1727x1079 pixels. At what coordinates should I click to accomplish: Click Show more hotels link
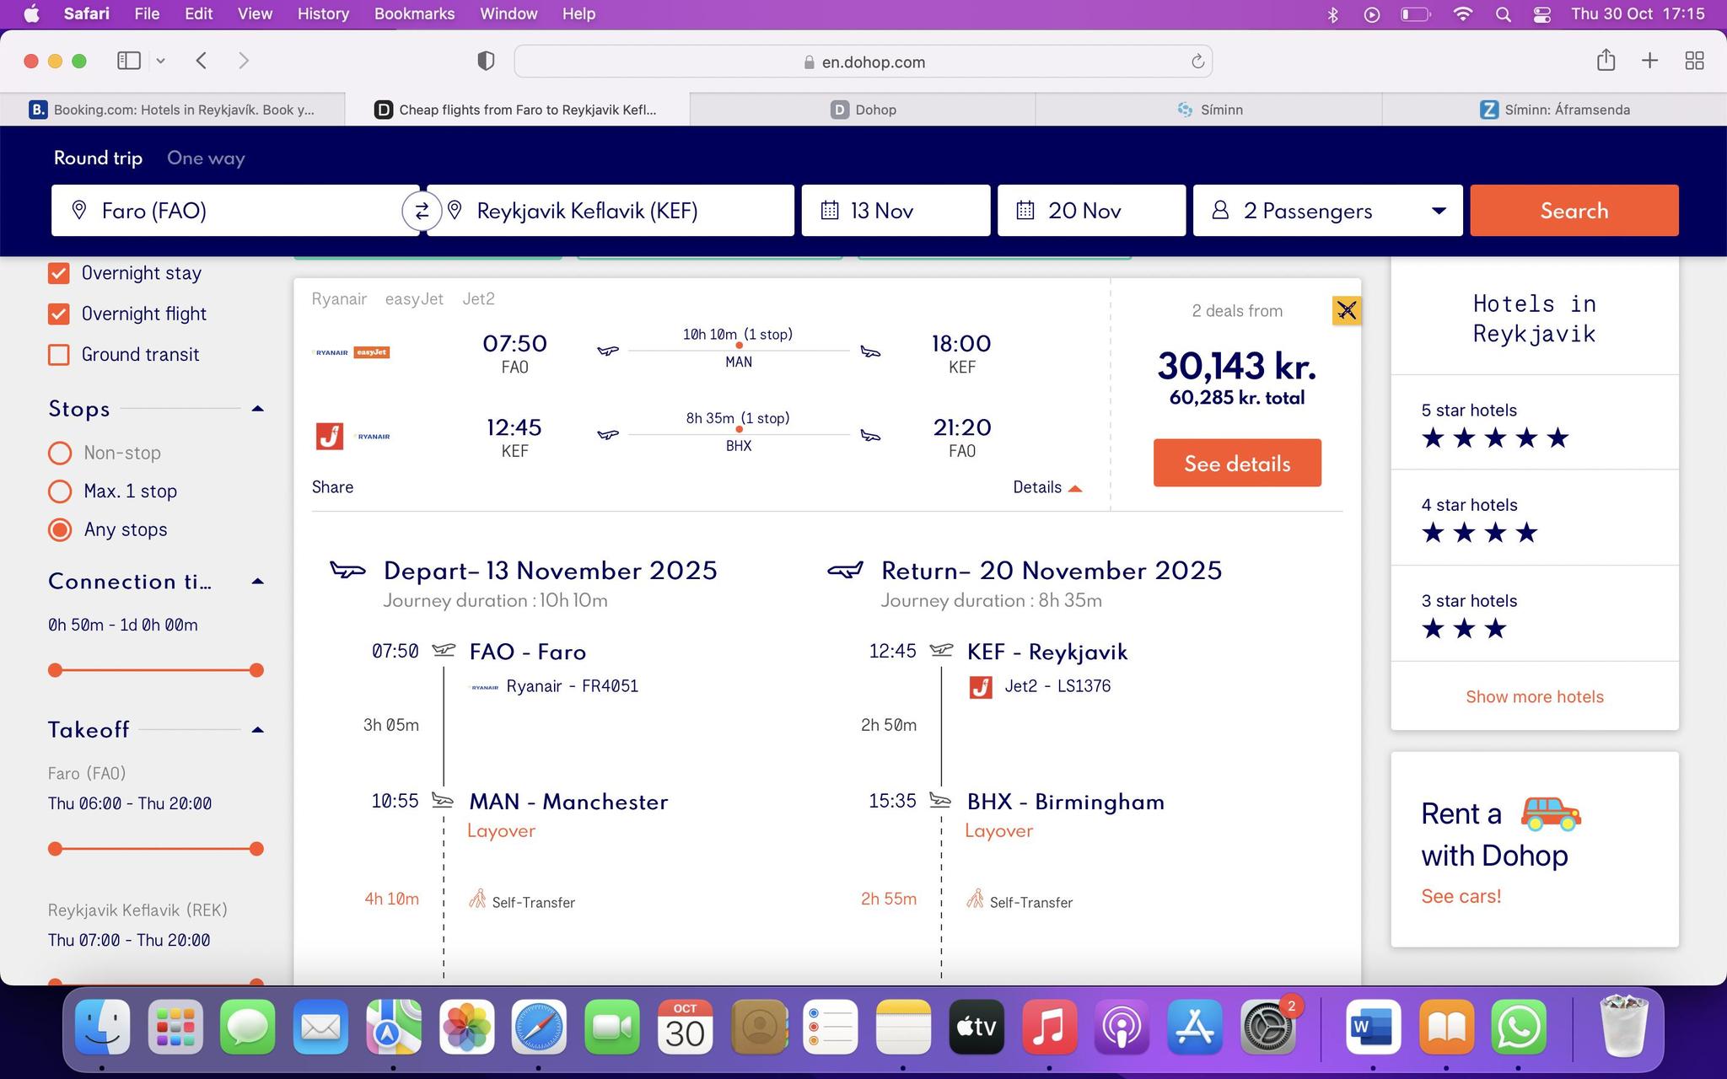[x=1535, y=697]
